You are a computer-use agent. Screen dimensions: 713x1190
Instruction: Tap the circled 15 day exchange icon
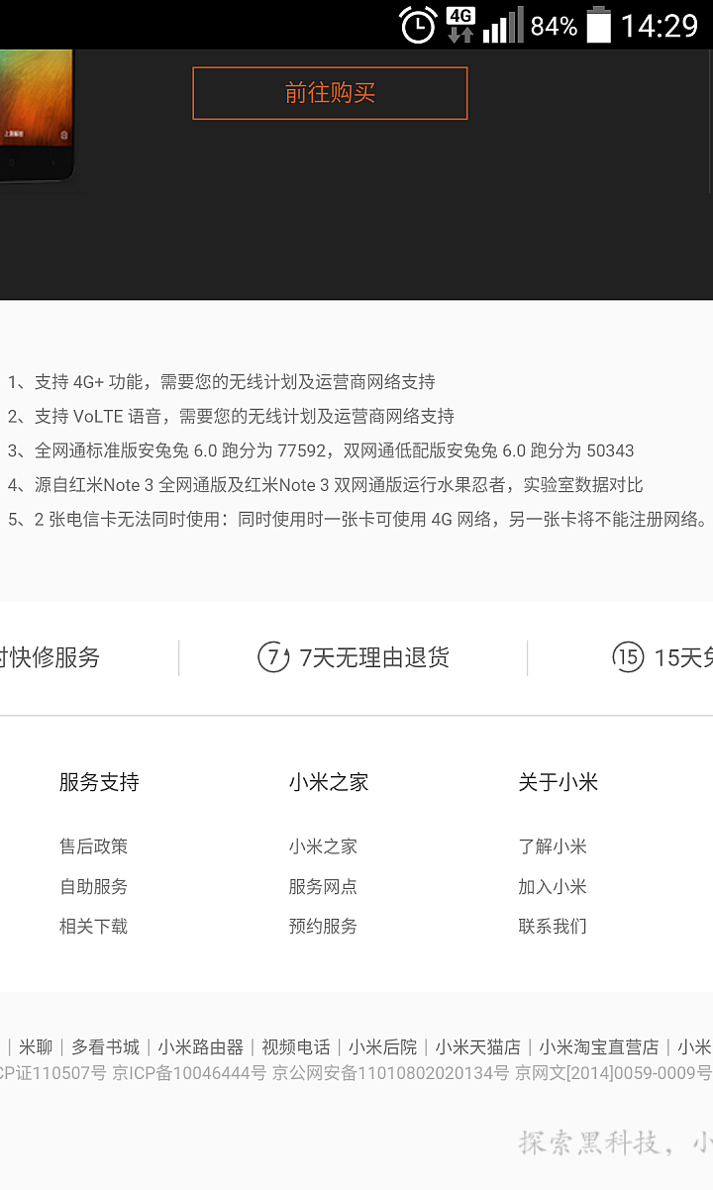pos(628,656)
